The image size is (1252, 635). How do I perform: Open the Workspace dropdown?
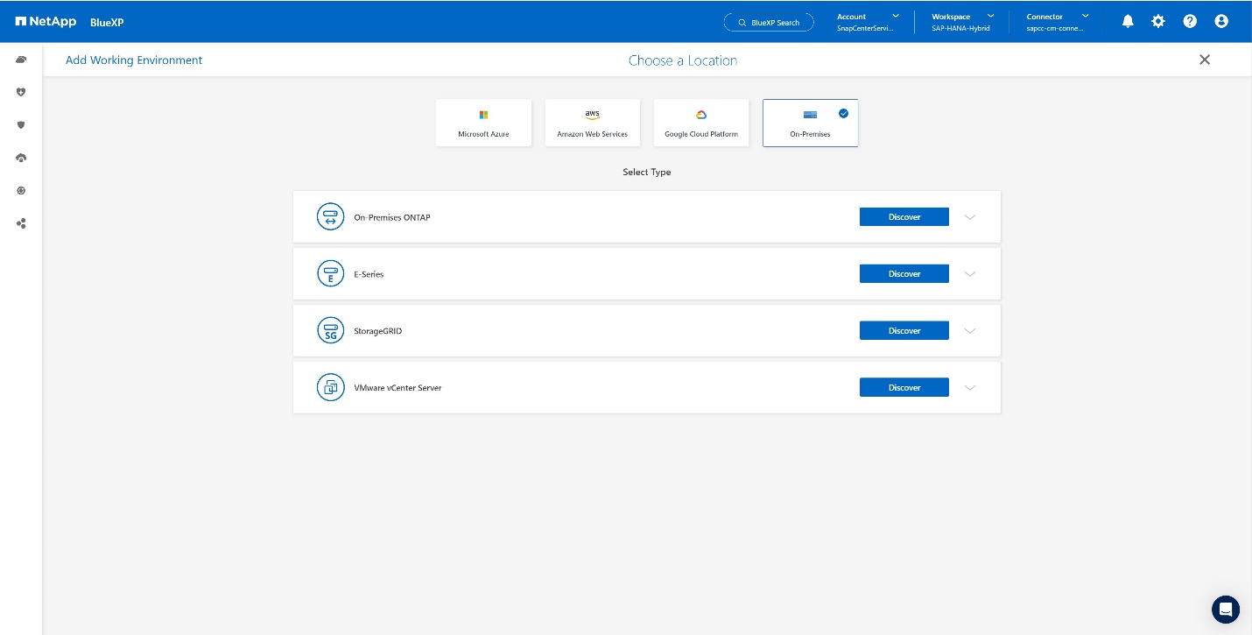pos(962,22)
